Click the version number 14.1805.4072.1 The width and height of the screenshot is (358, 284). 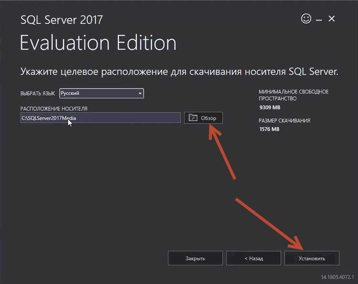click(x=337, y=277)
